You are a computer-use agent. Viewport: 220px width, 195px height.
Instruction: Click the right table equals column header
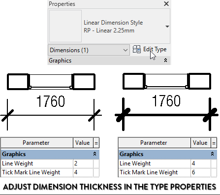tap(214, 143)
